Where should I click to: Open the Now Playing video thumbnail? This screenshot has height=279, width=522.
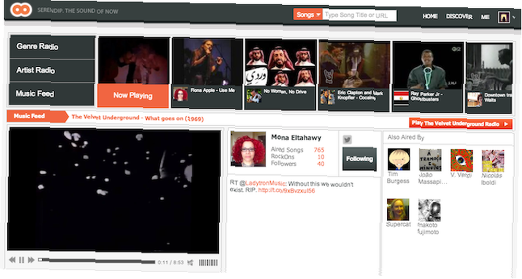(x=134, y=60)
